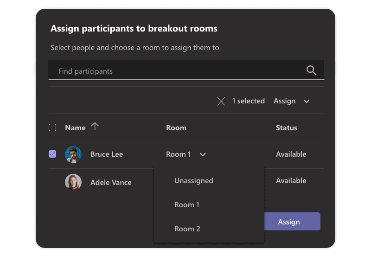The width and height of the screenshot is (371, 261).
Task: Click Bruce Lee's Available status
Action: point(291,154)
